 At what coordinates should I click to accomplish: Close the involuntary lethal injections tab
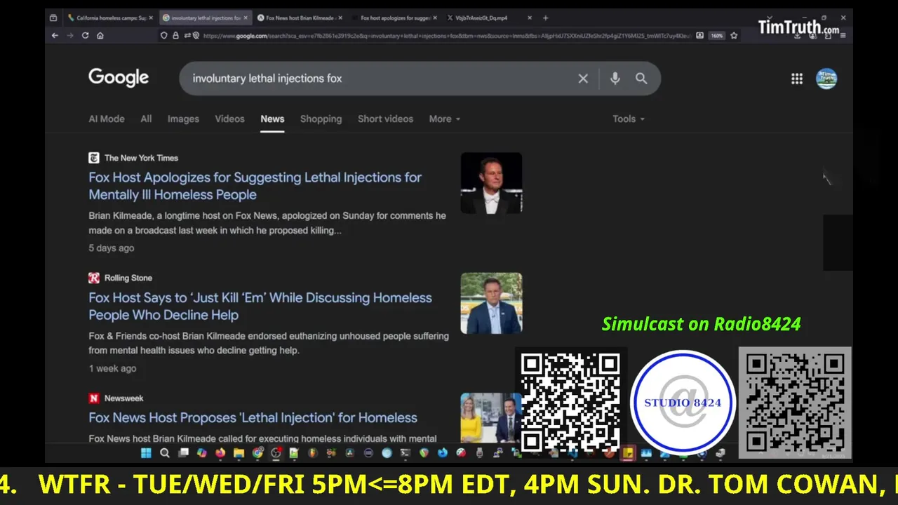pos(246,18)
